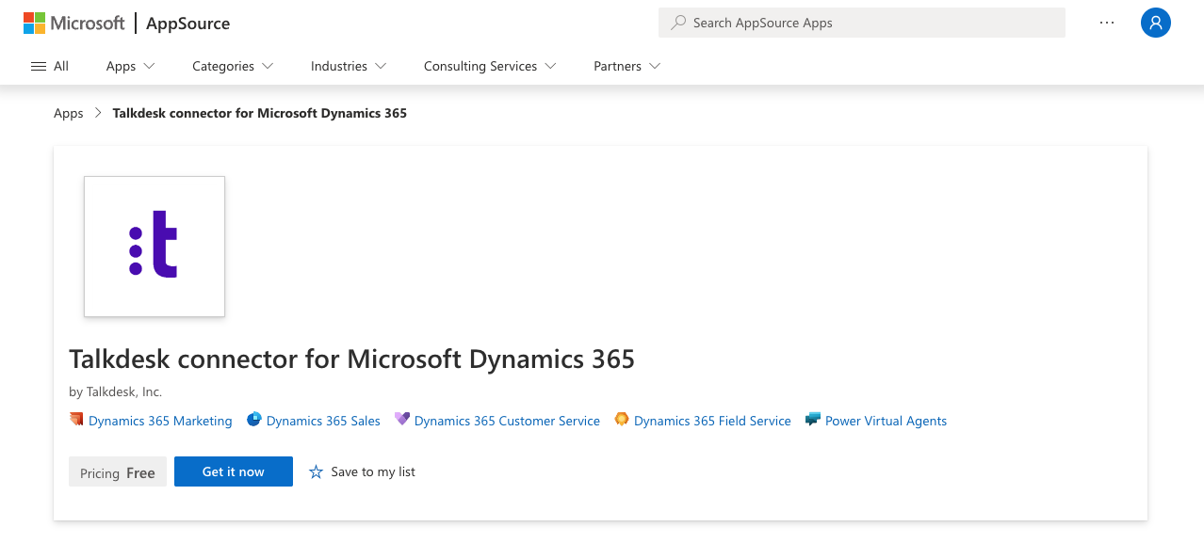The image size is (1204, 543).
Task: Open the Partners dropdown
Action: click(626, 66)
